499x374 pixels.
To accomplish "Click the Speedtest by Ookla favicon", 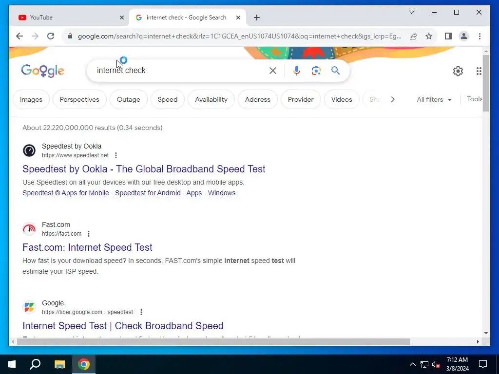I will click(29, 150).
